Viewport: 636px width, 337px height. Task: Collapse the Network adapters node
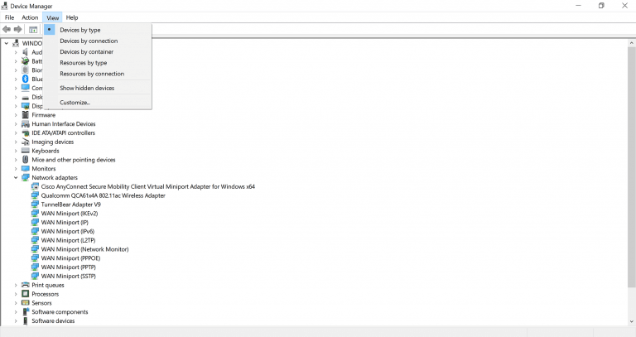[16, 178]
